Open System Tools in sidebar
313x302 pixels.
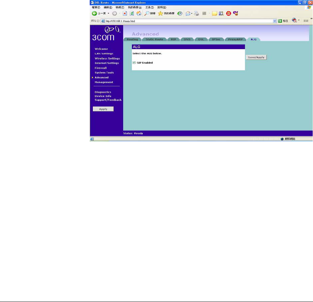(104, 72)
